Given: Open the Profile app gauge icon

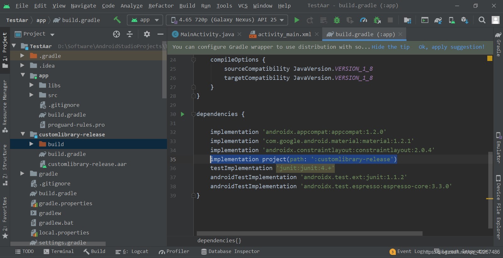Looking at the screenshot, I should [363, 20].
